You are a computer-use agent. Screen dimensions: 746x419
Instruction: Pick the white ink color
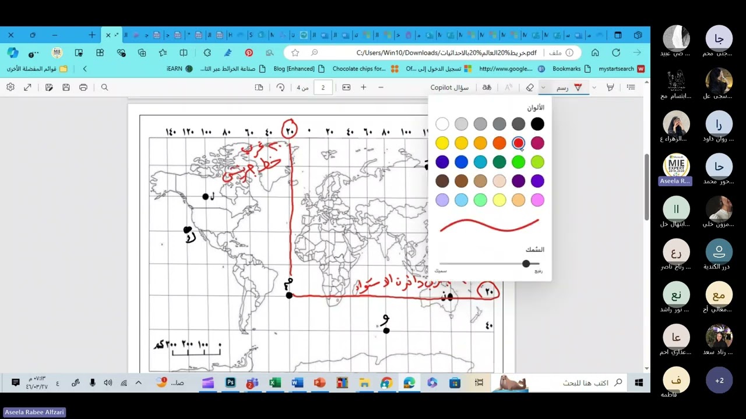coord(442,124)
